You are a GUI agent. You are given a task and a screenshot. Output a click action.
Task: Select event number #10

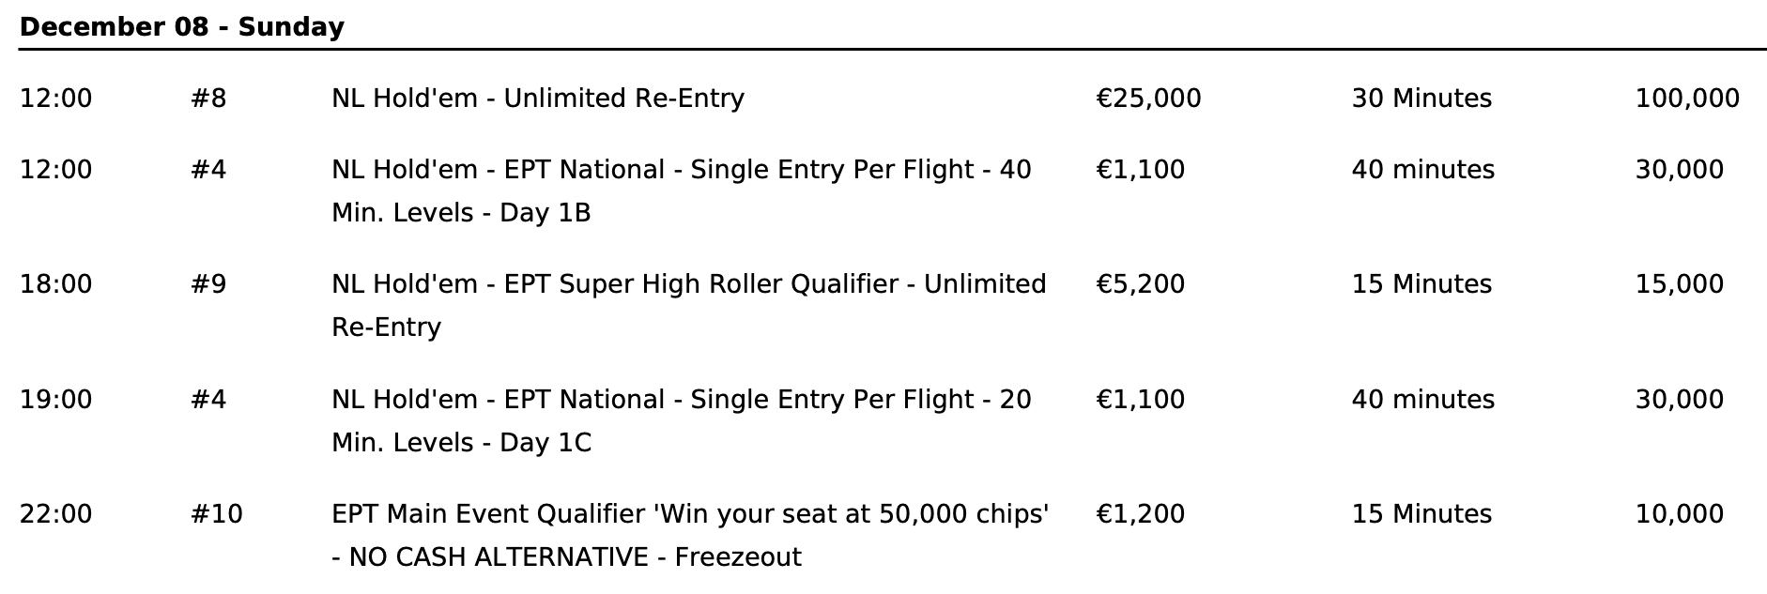click(216, 514)
